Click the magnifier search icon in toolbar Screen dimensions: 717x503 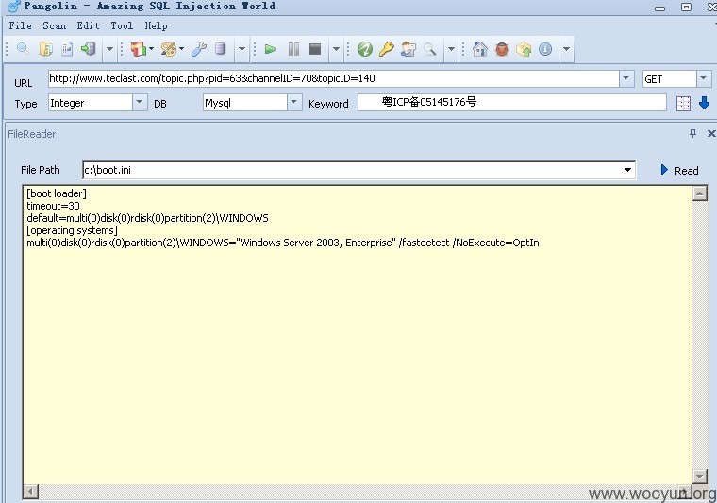pos(23,48)
